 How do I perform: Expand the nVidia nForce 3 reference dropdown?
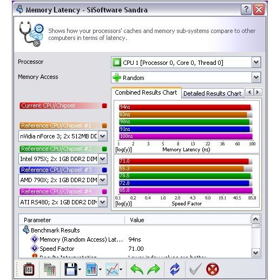click(x=103, y=136)
